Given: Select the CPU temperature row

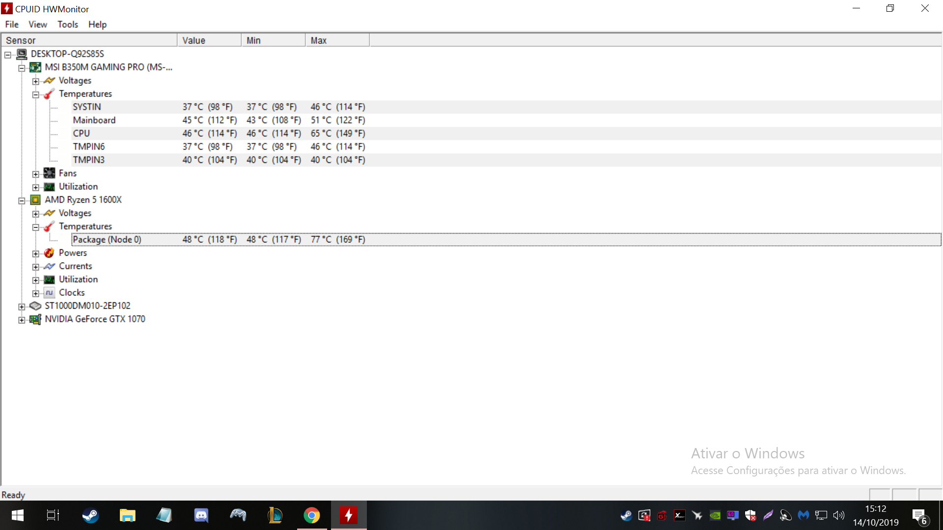Looking at the screenshot, I should pyautogui.click(x=506, y=133).
